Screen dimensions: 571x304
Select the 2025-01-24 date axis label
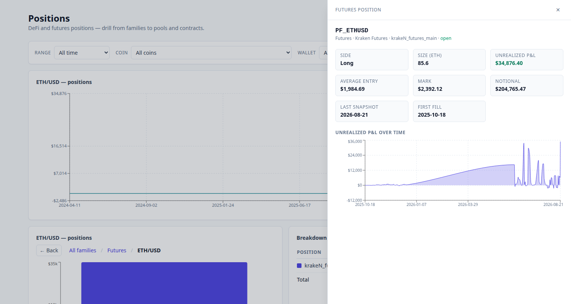click(x=223, y=205)
